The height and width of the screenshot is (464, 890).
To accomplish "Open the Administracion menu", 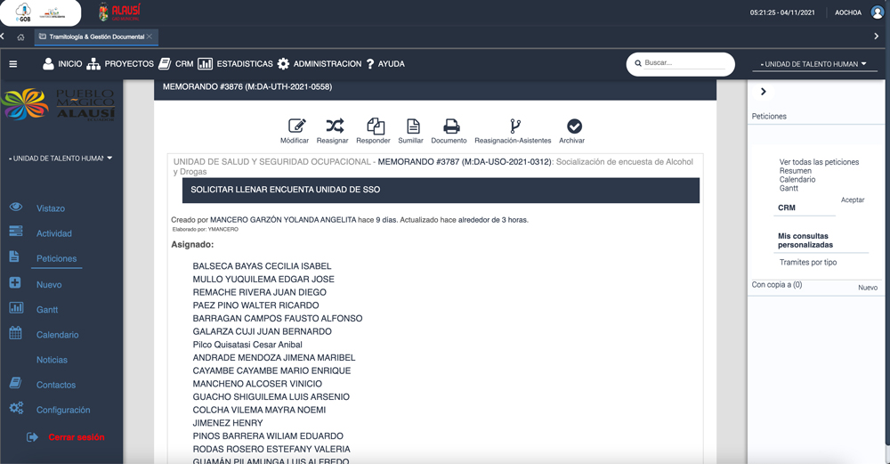I will point(320,64).
